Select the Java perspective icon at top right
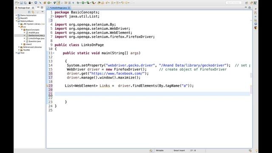This screenshot has height=153, width=272. 255,3
